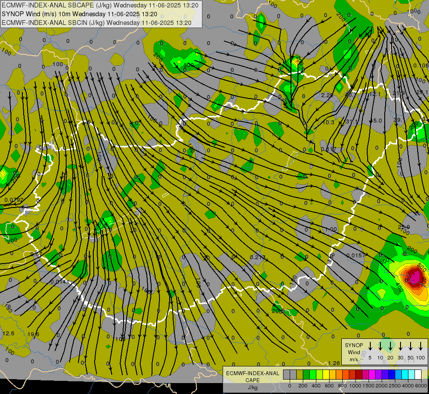429x394 pixels.
Task: Click the 10 m/s wind arrow in legend
Action: [380, 346]
